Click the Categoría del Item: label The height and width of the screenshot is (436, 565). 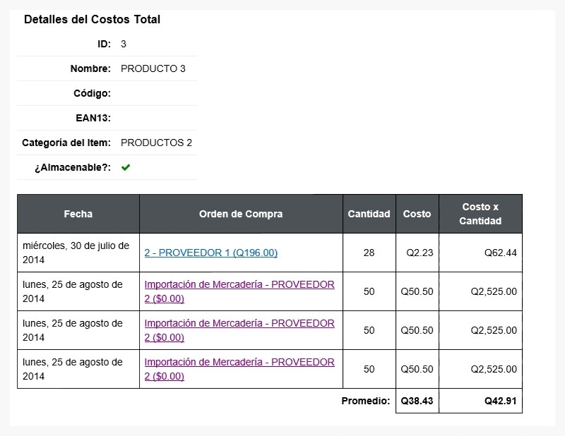pyautogui.click(x=66, y=143)
